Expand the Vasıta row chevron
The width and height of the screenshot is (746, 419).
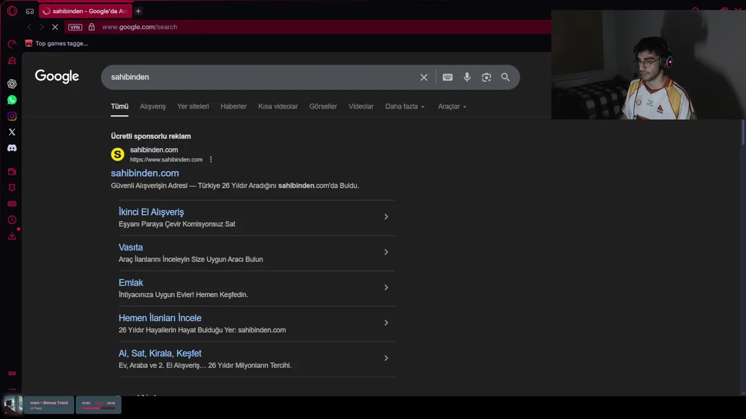click(386, 252)
